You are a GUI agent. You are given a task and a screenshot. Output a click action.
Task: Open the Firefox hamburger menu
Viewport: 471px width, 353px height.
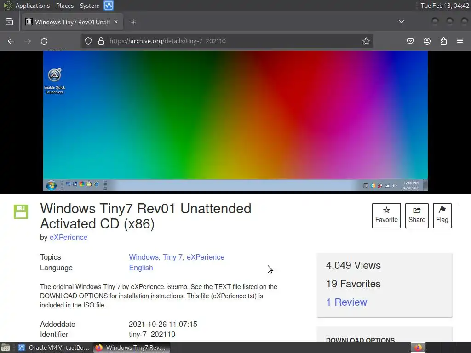click(460, 41)
